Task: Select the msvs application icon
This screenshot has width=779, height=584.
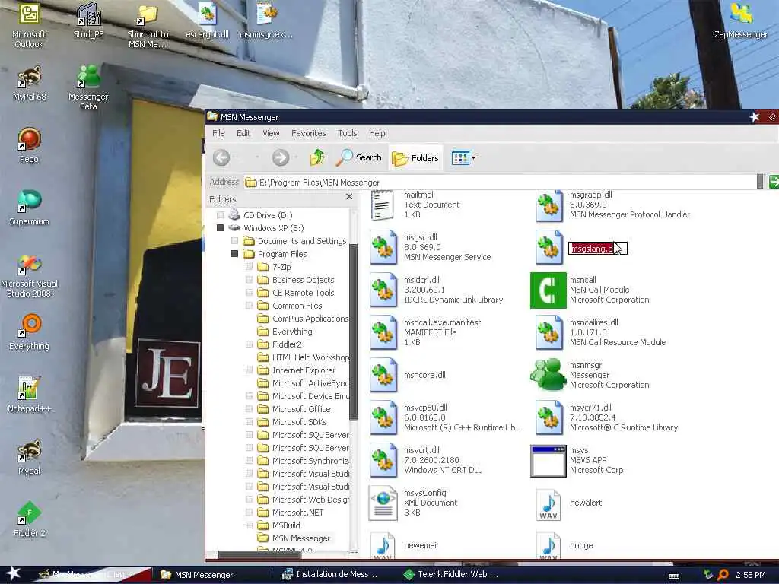Action: point(548,460)
